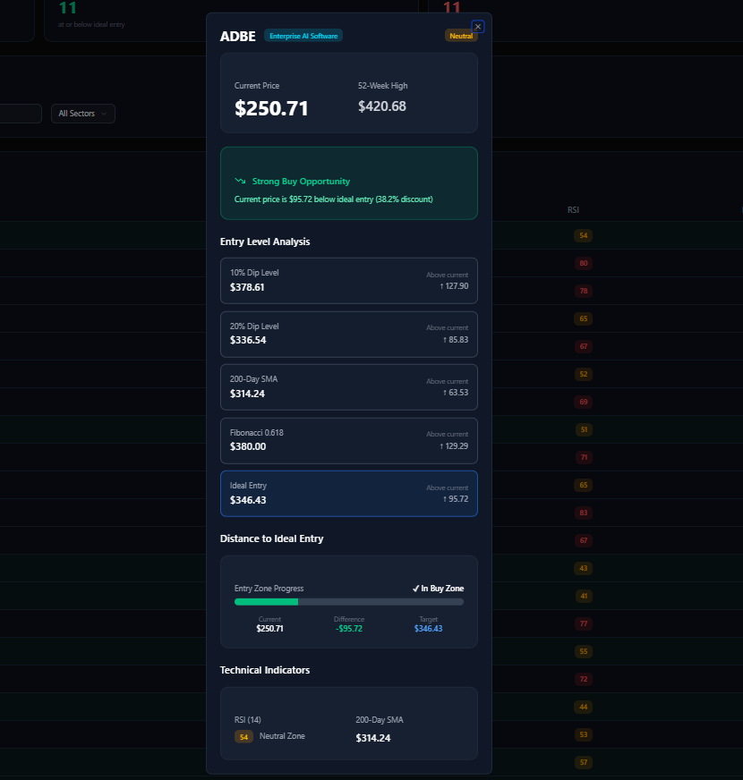Open the All Sectors dropdown
This screenshot has width=743, height=780.
coord(83,114)
